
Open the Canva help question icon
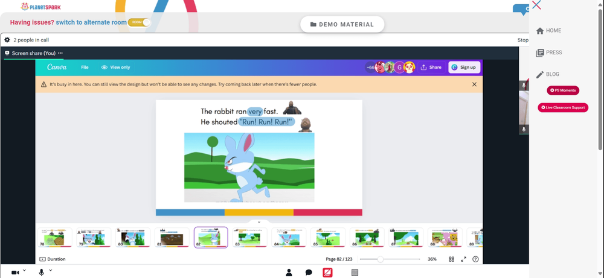(475, 259)
